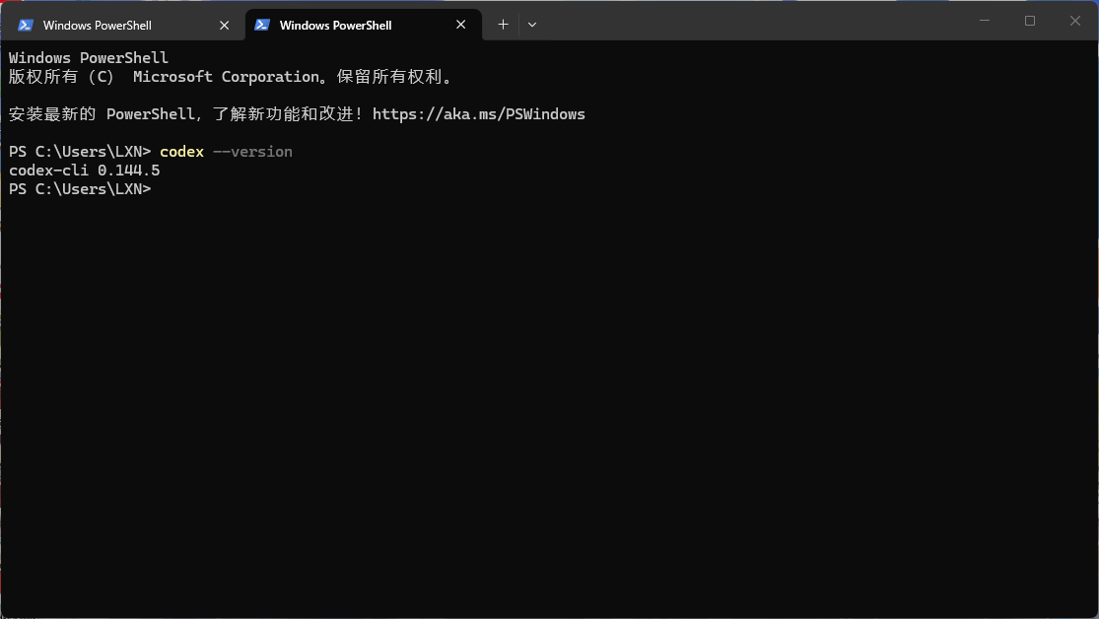Click PowerShell icon on first tab
This screenshot has height=619, width=1099.
(x=26, y=26)
